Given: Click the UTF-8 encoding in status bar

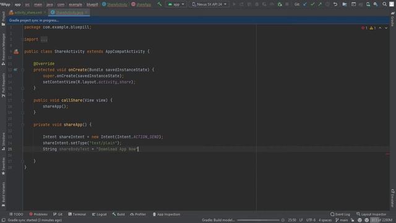Looking at the screenshot, I should (311, 221).
